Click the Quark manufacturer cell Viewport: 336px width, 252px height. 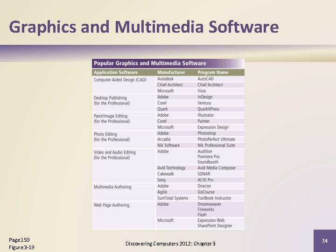click(x=163, y=109)
